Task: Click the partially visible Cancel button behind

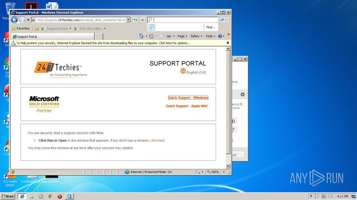Action: click(x=238, y=155)
